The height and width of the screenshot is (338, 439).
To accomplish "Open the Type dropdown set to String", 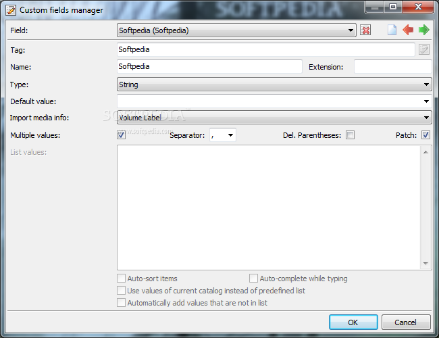I will [x=274, y=84].
